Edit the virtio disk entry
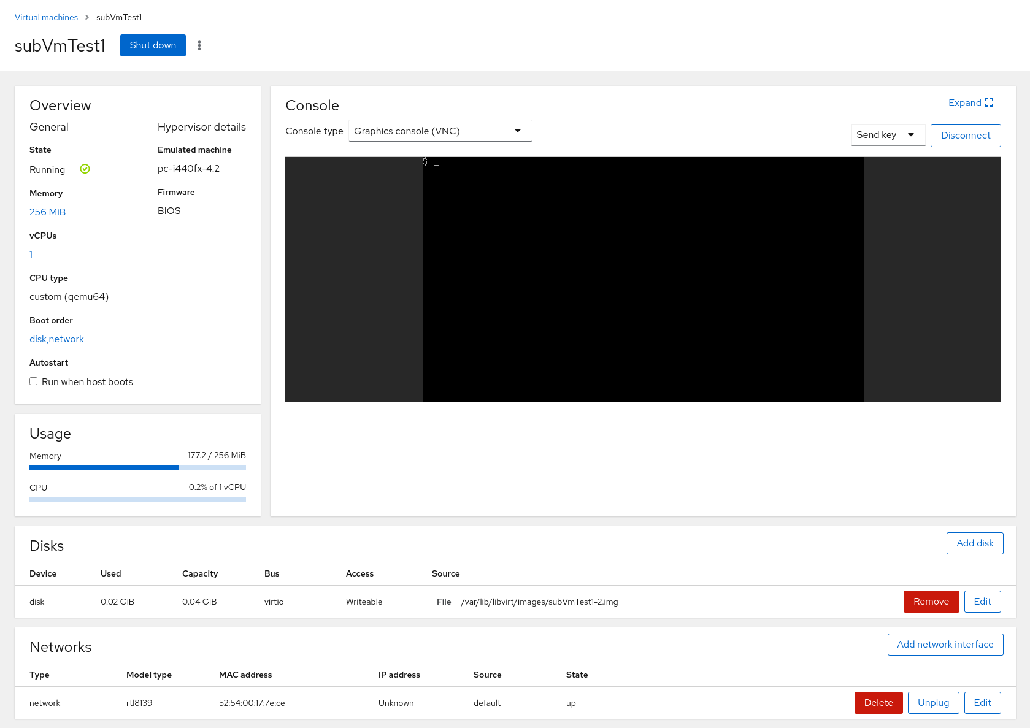This screenshot has width=1030, height=728. pos(982,602)
